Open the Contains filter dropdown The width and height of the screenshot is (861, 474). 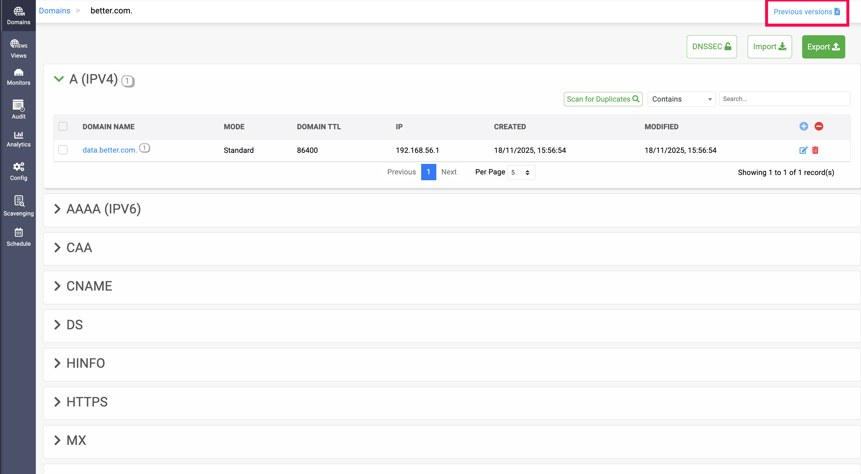point(681,99)
